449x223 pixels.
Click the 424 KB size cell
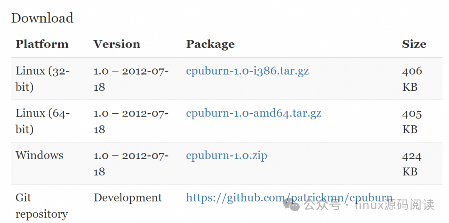pos(412,164)
